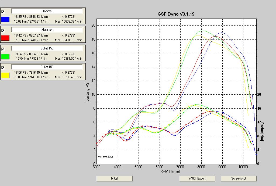Screen dimensions: 276x186
Task: Open the red color swatch
Action: coord(5,38)
